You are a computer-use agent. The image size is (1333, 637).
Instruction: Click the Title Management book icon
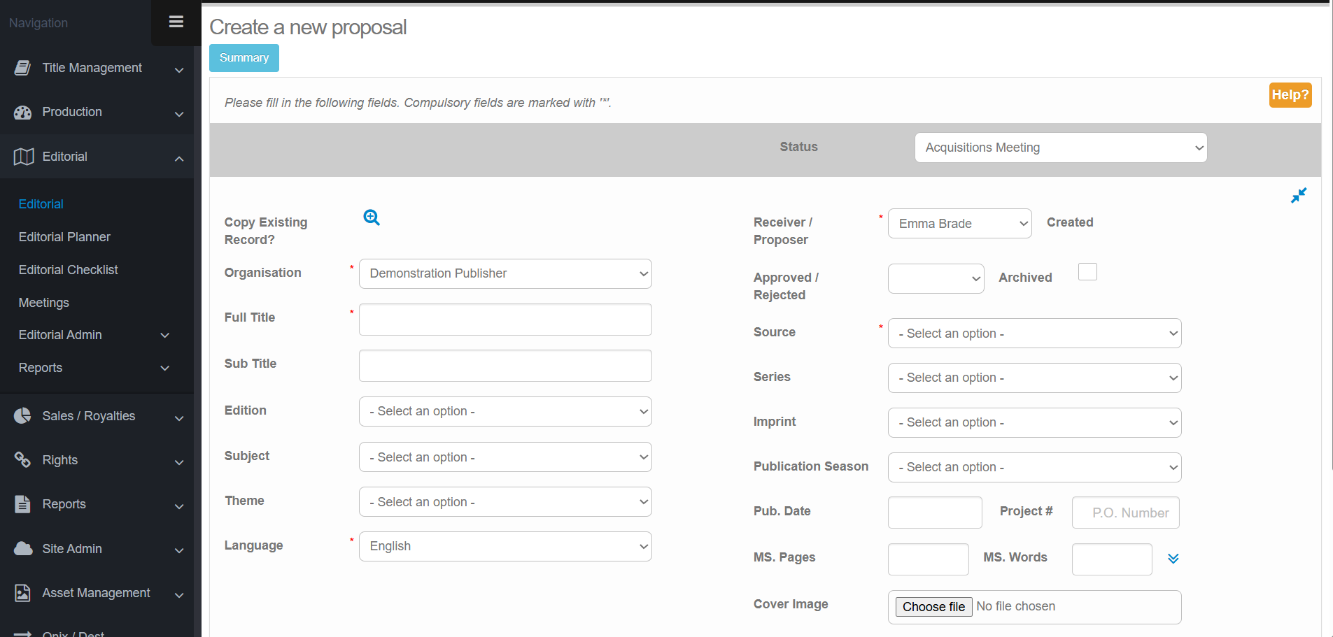coord(23,68)
